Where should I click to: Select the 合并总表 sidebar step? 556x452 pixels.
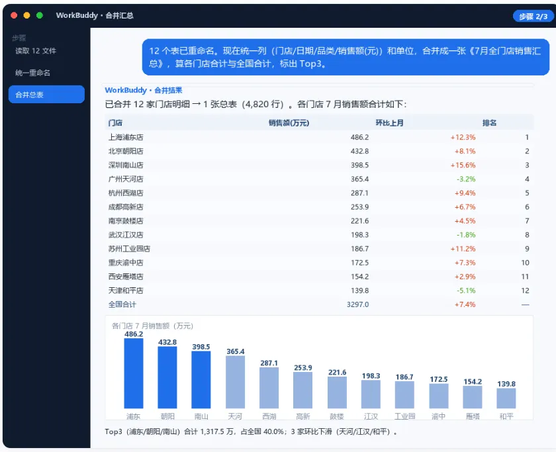click(x=46, y=94)
